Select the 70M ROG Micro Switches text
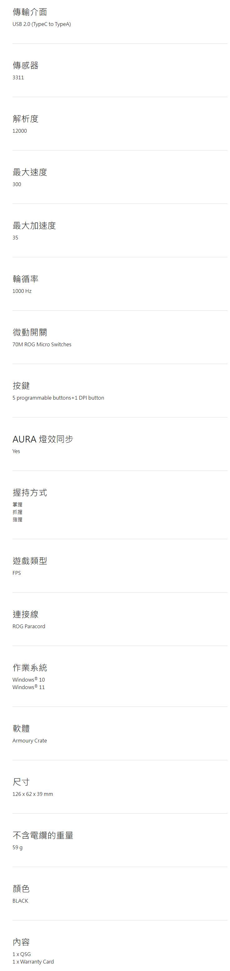230x971 pixels. (x=42, y=344)
